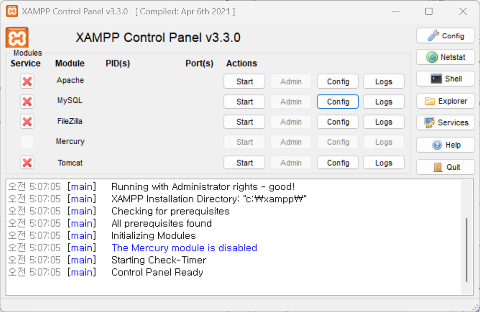Open the Explorer folder button

pos(445,101)
